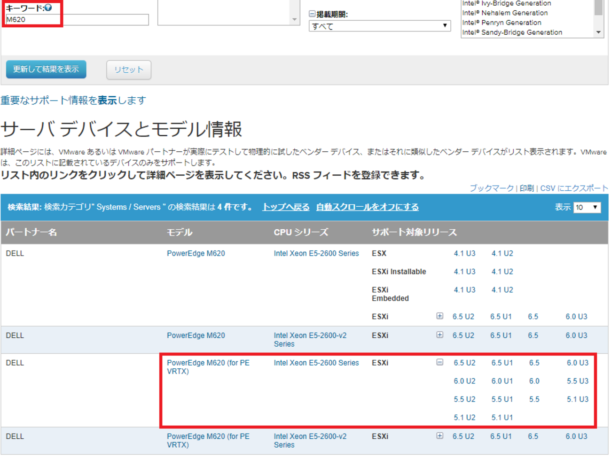Image resolution: width=611 pixels, height=459 pixels.
Task: Expand ESXi releases for E5-2600-v2 PowerEdge M620
Action: point(439,335)
